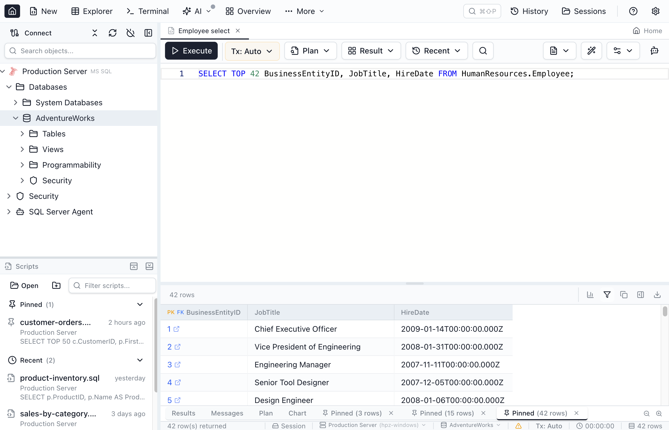Click the Search objects field

[80, 51]
